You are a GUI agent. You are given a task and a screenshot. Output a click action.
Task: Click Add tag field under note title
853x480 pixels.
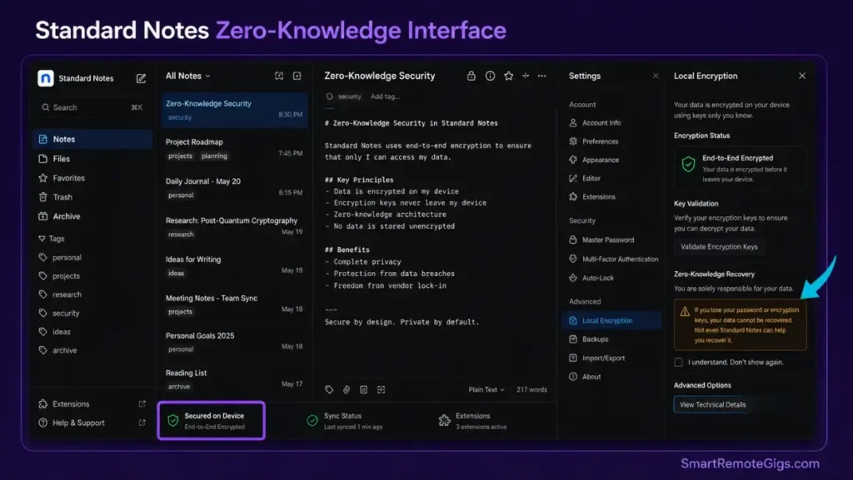pos(385,96)
